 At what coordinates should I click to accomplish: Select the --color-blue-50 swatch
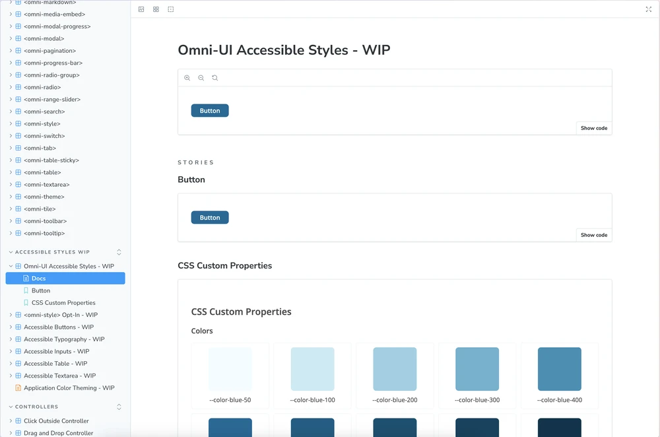click(230, 369)
